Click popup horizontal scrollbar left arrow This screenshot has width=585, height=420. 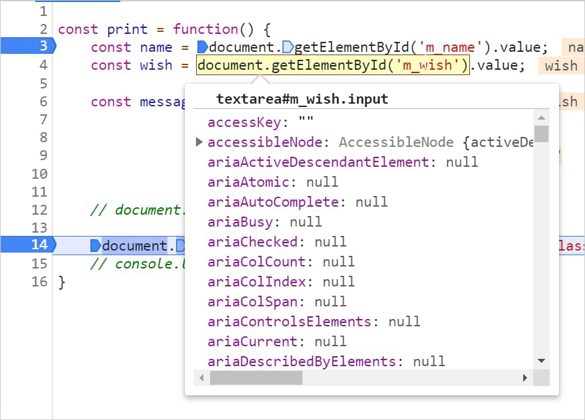pos(201,378)
